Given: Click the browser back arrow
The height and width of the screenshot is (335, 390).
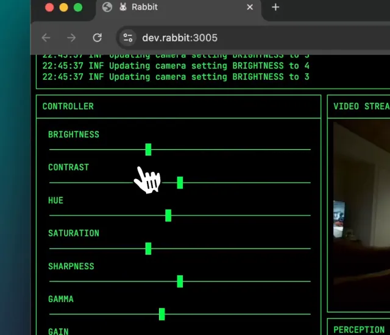Looking at the screenshot, I should point(46,38).
